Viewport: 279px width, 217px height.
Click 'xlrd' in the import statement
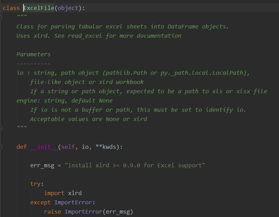tap(75, 193)
